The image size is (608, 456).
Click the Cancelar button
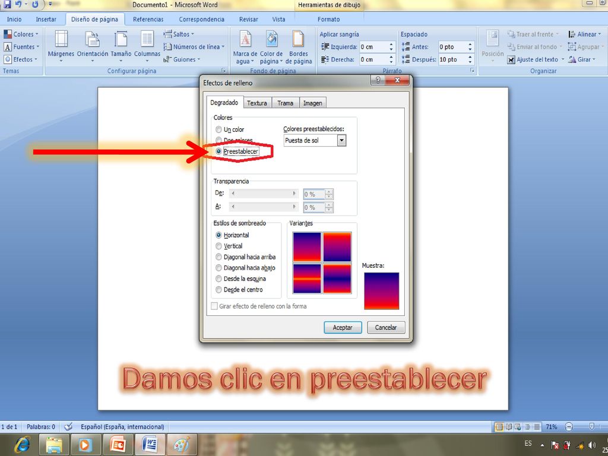(386, 328)
